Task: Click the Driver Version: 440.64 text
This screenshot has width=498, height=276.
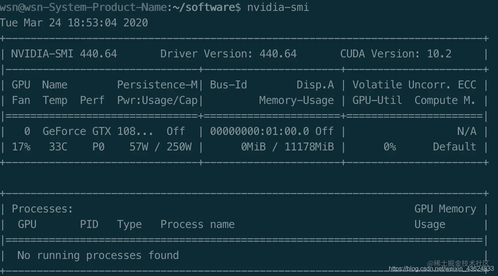Action: [228, 54]
